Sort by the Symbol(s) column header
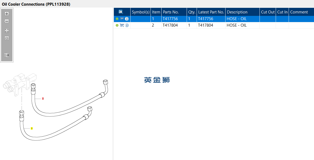 tap(141, 12)
